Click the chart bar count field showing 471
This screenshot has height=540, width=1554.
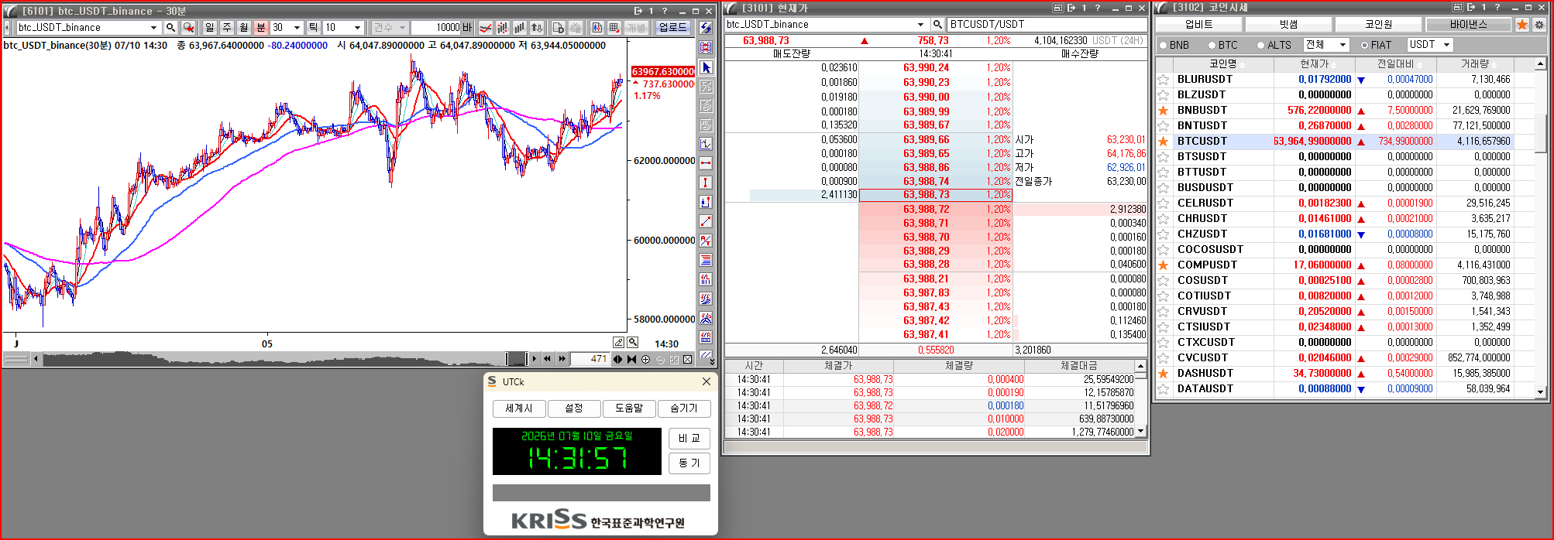590,359
